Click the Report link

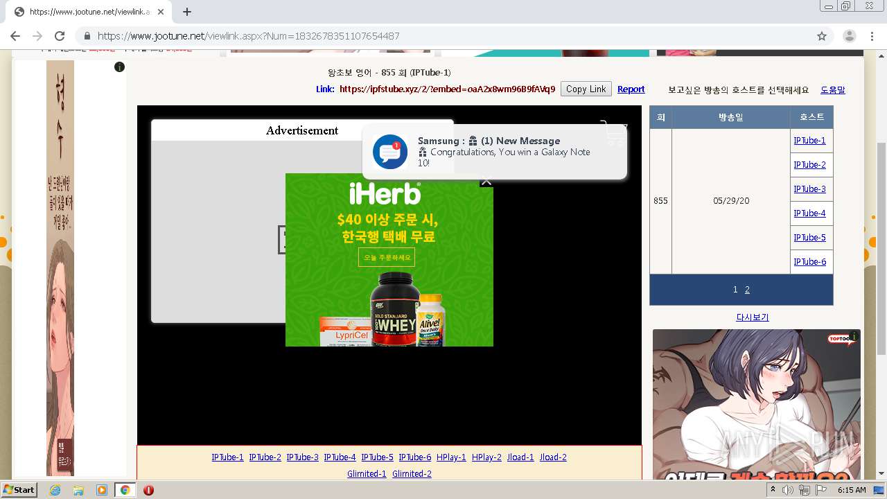pyautogui.click(x=631, y=89)
